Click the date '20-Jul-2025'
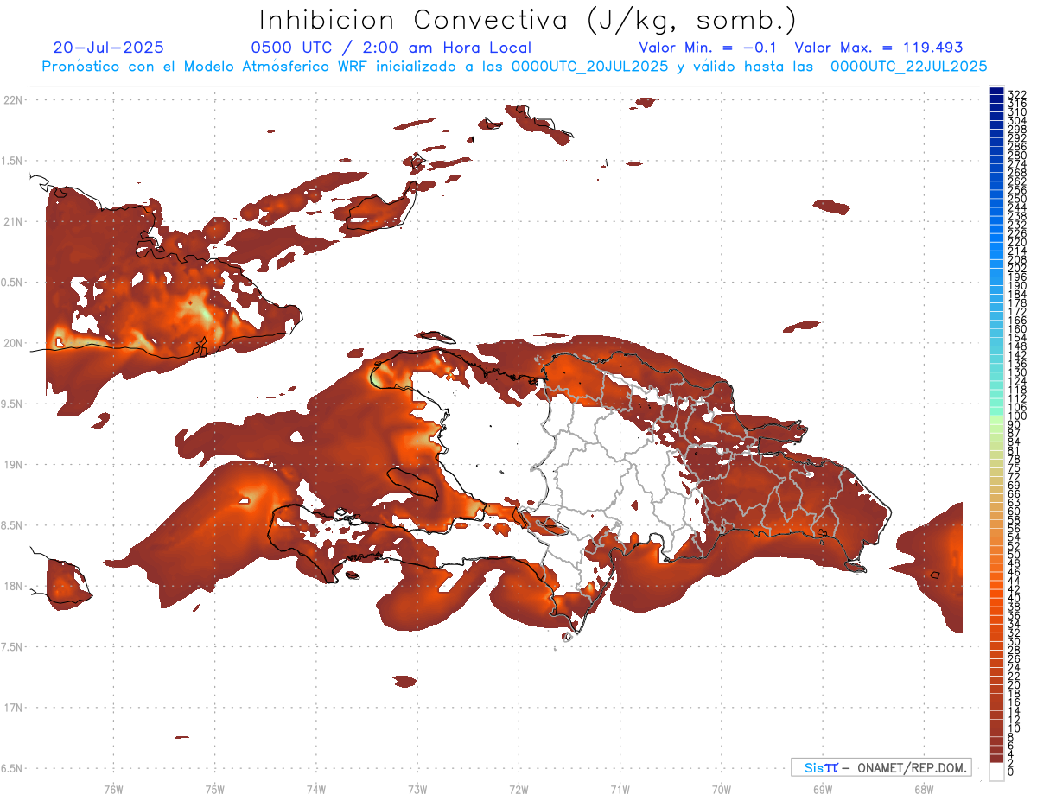Viewport: 1037px width, 801px height. (108, 48)
